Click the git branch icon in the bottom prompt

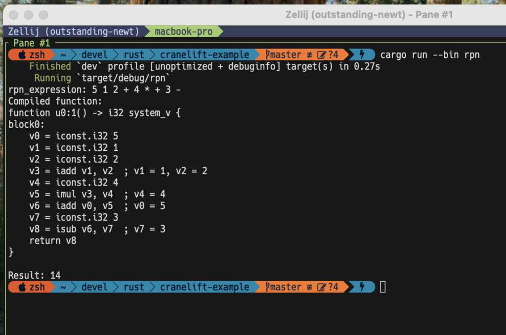tap(267, 287)
